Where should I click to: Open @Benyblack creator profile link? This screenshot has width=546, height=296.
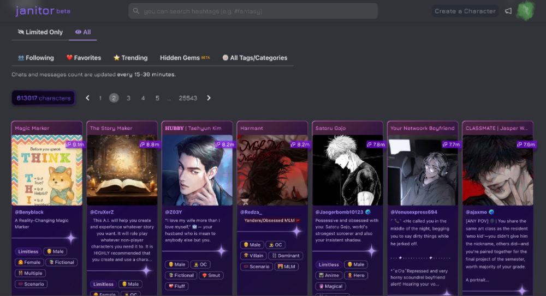pos(29,212)
